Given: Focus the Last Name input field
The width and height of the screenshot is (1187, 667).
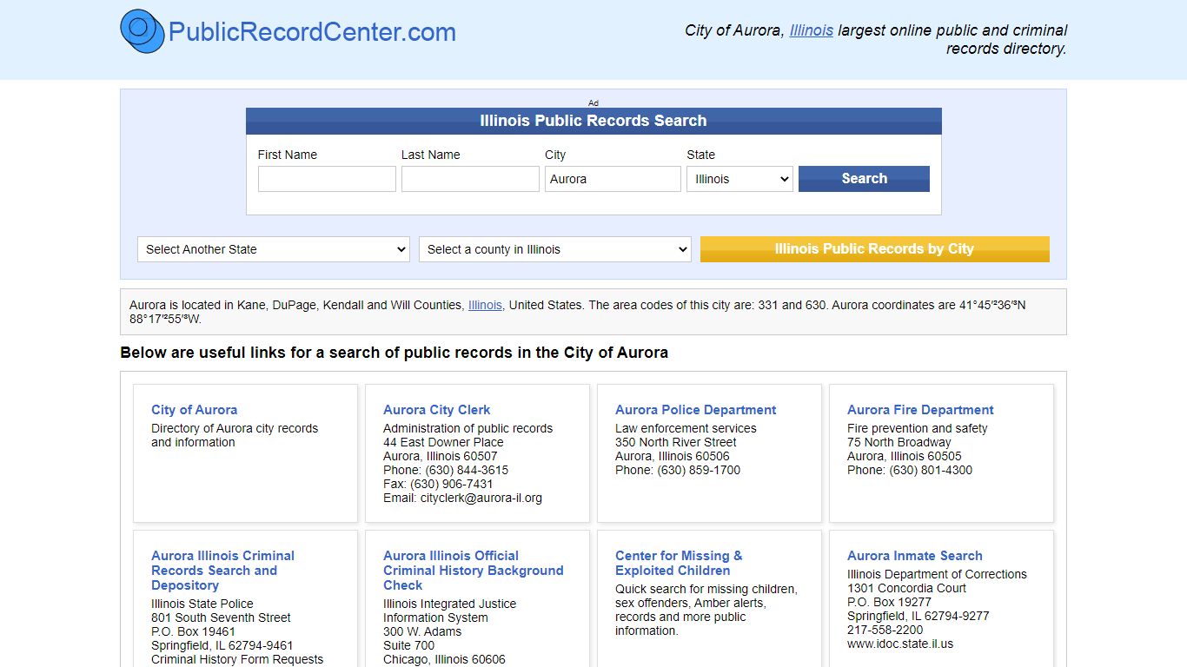Looking at the screenshot, I should (x=470, y=179).
